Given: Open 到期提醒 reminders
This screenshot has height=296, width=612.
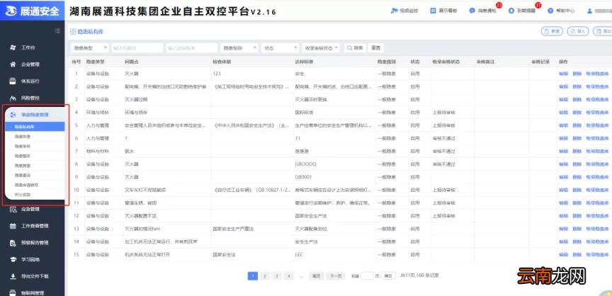Looking at the screenshot, I should click(x=522, y=11).
